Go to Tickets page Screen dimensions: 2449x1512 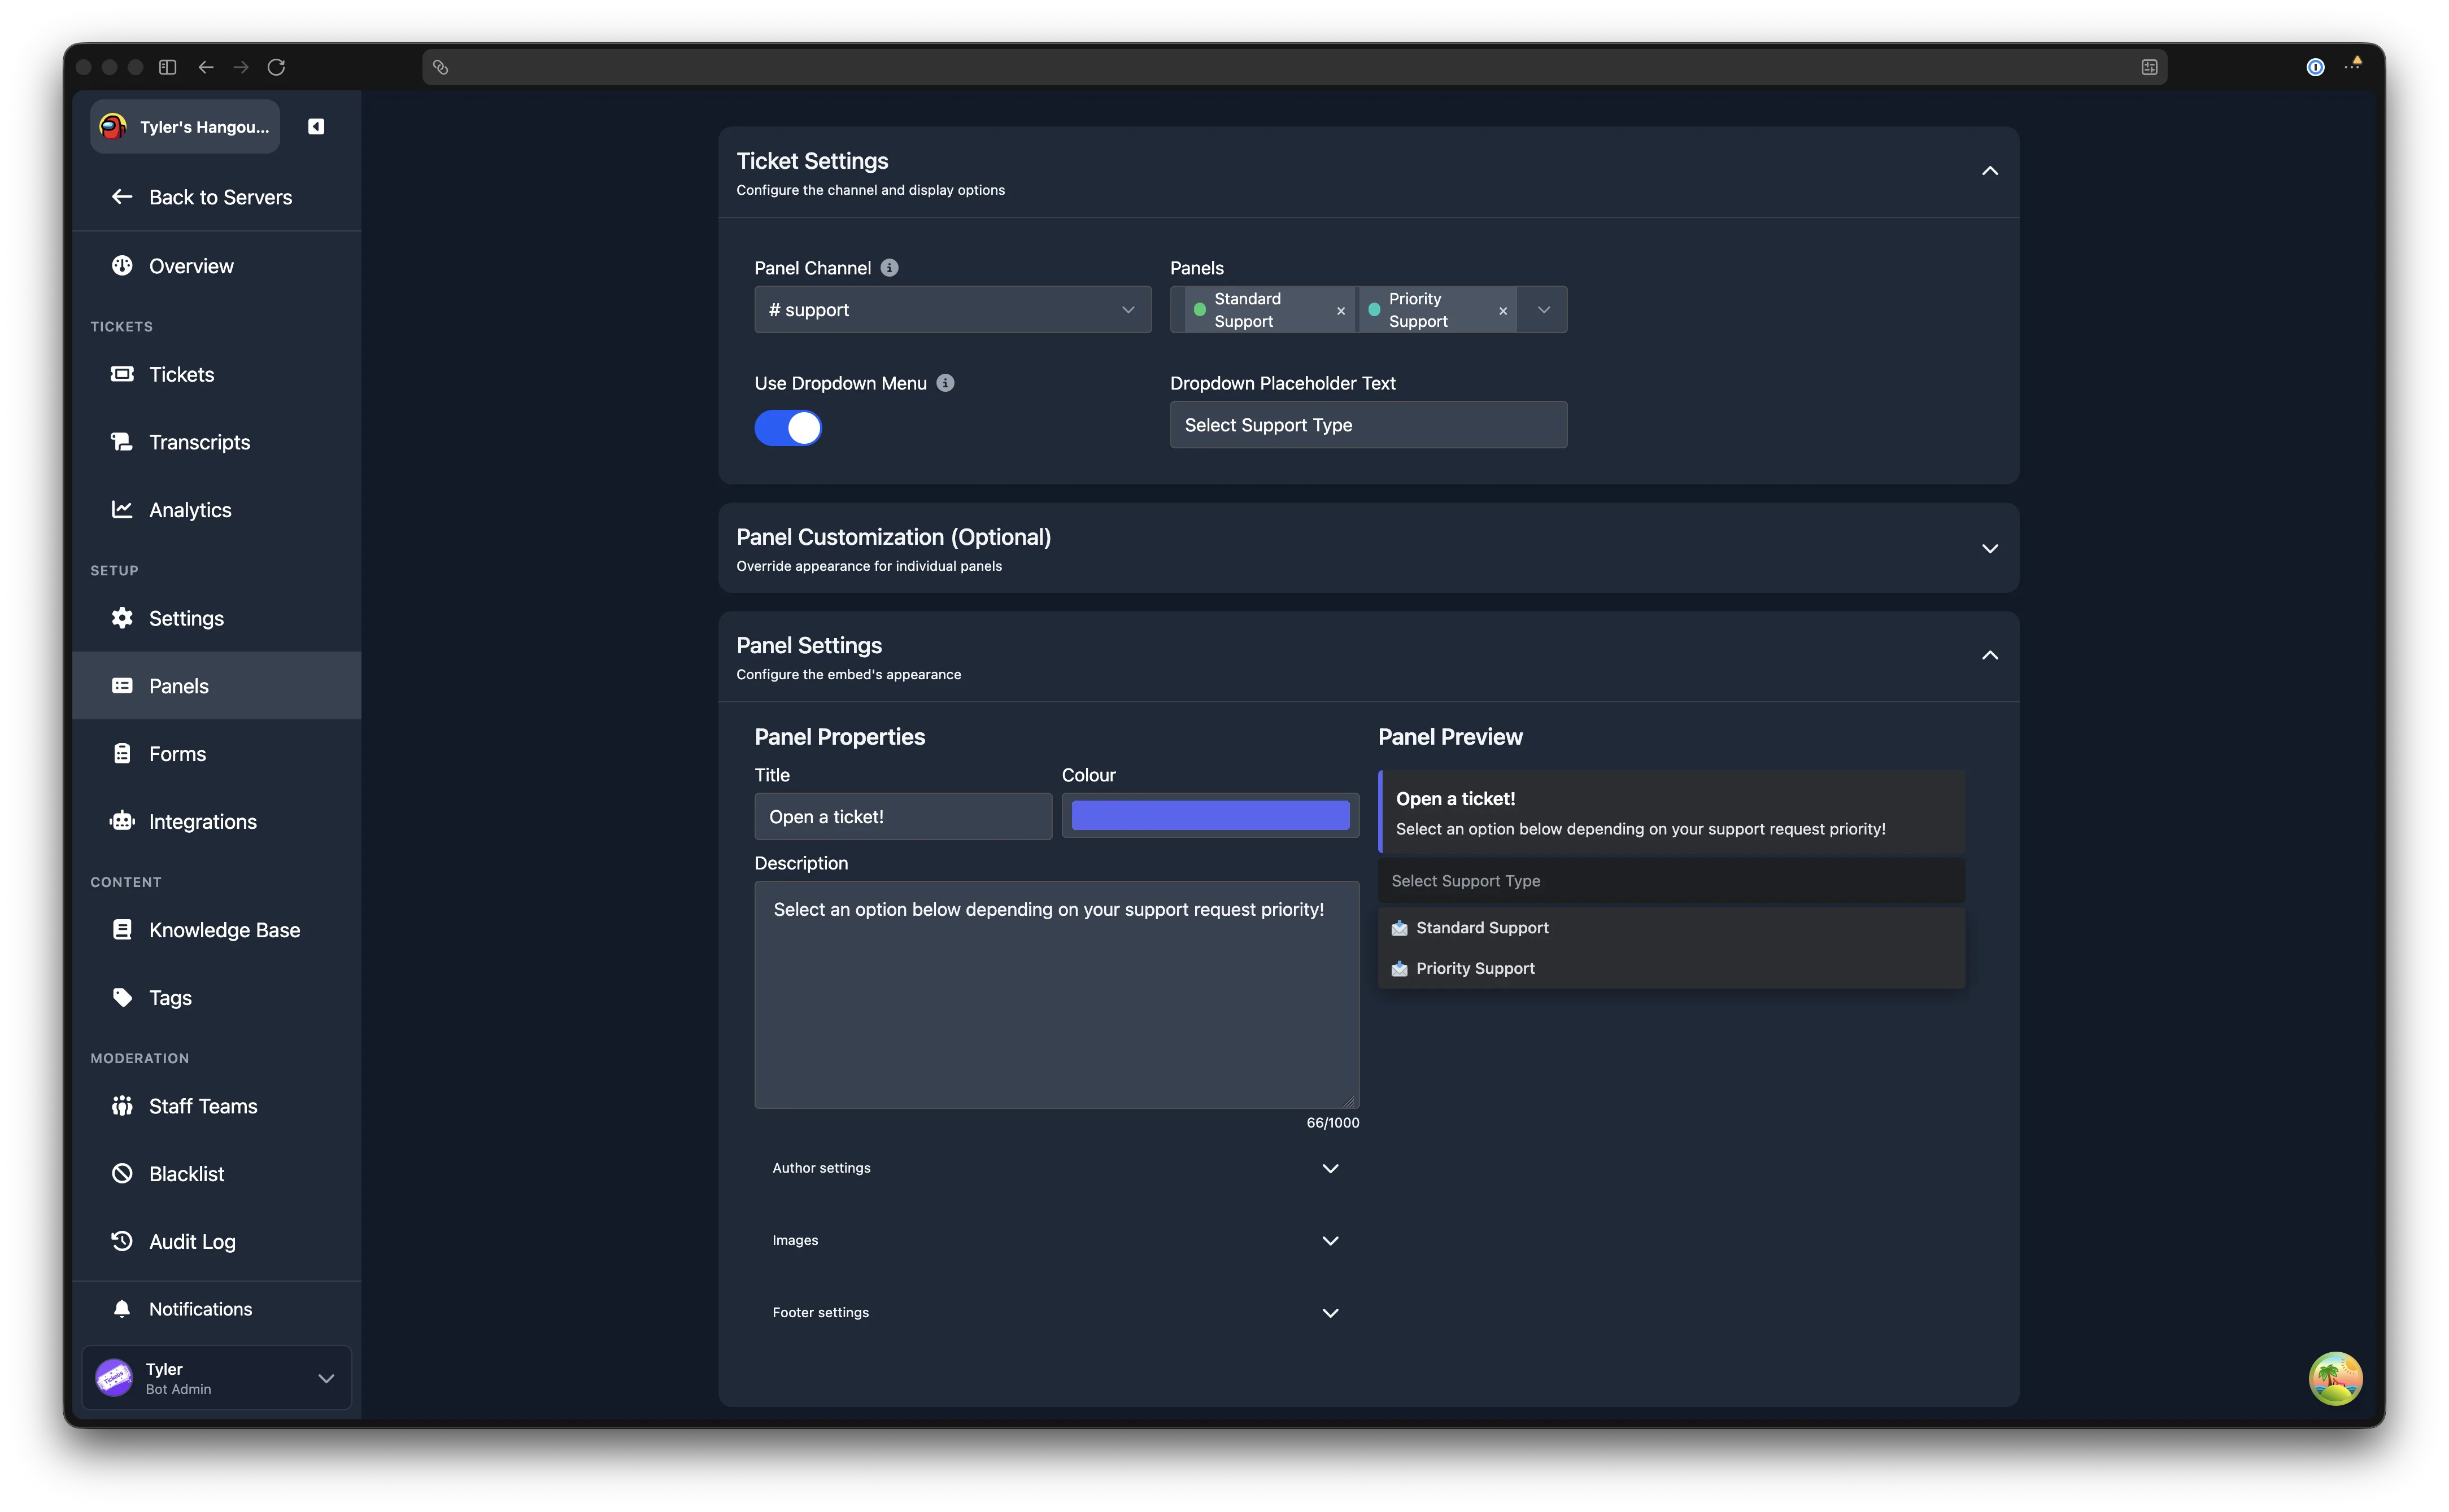216,374
